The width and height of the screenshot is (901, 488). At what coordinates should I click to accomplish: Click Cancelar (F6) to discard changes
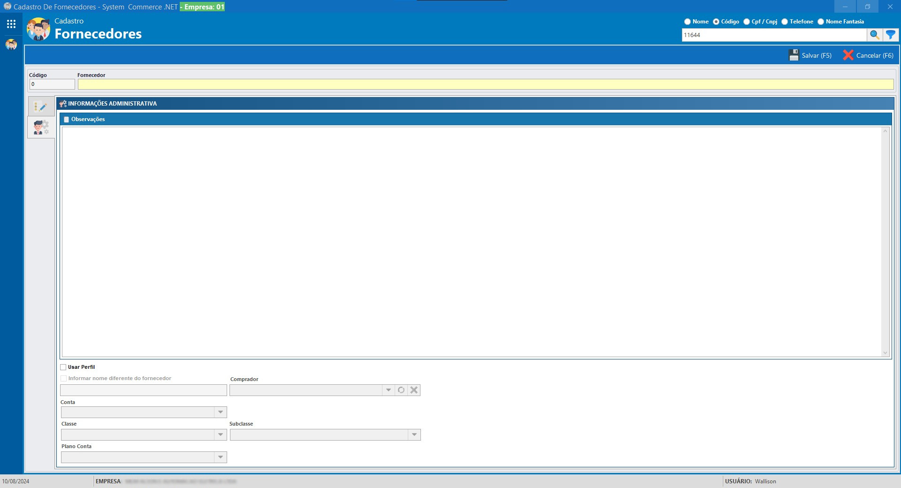point(868,55)
